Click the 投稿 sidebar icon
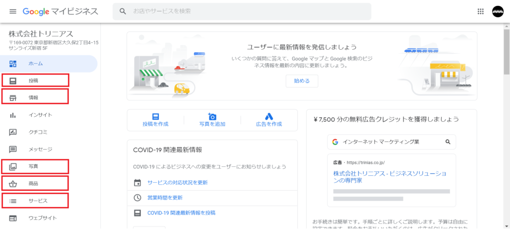510x229 pixels. click(x=12, y=81)
